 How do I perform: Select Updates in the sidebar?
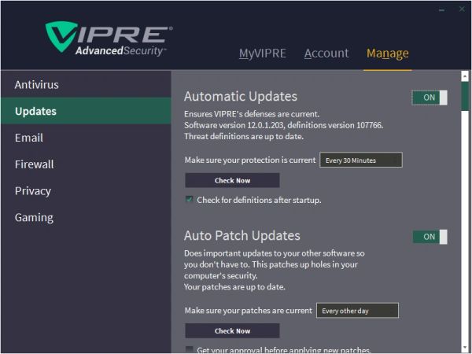(x=86, y=111)
